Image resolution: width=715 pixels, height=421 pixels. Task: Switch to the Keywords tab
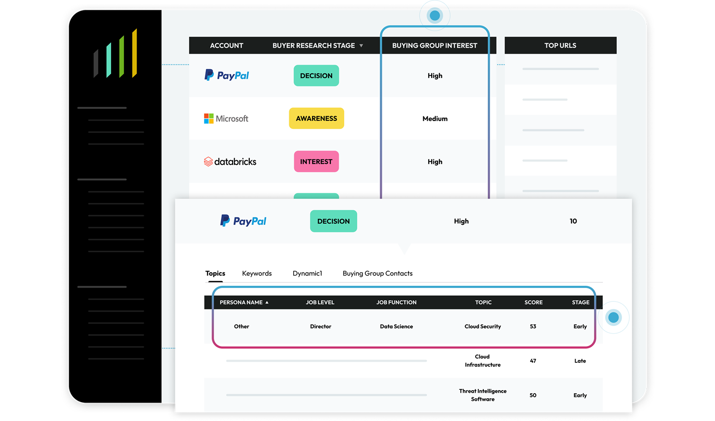coord(257,273)
